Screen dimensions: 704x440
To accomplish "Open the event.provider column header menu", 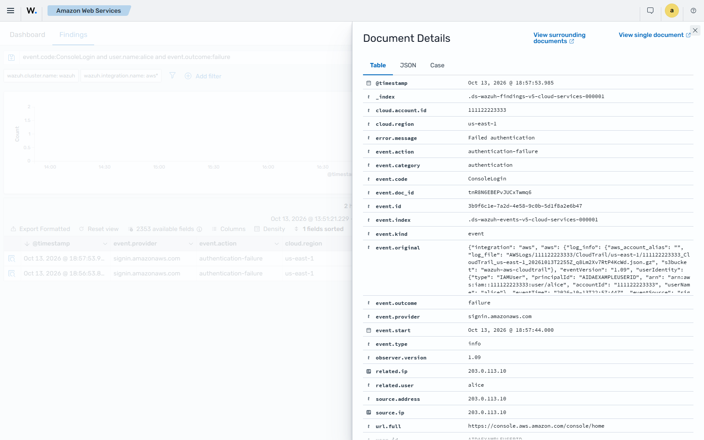I will [x=191, y=244].
